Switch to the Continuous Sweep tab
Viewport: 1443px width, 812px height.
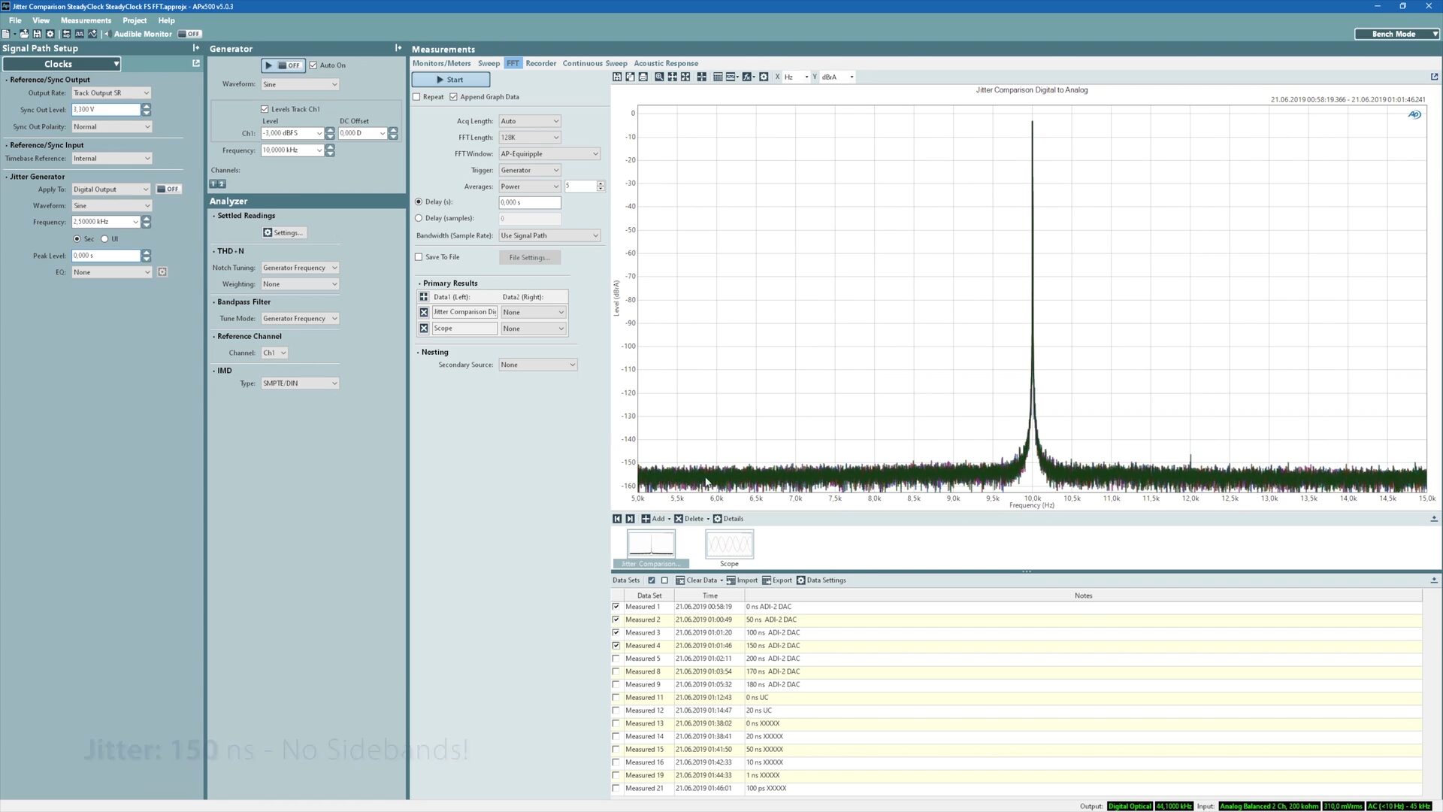[594, 63]
